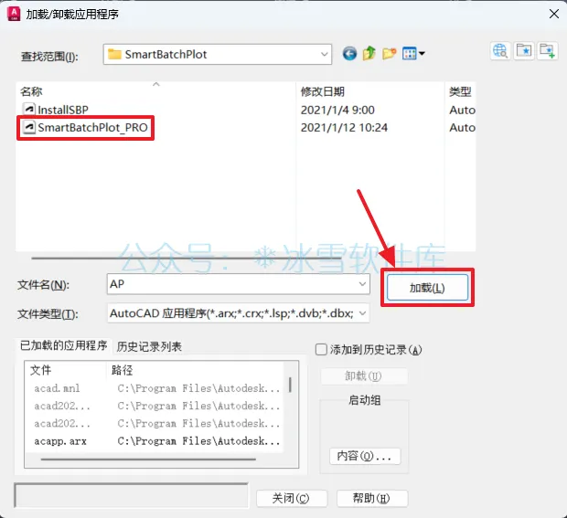Click the InstallSBP file icon
Viewport: 567px width, 518px height.
coord(28,109)
